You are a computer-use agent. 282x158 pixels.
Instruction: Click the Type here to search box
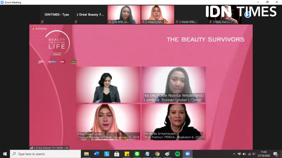pos(45,154)
